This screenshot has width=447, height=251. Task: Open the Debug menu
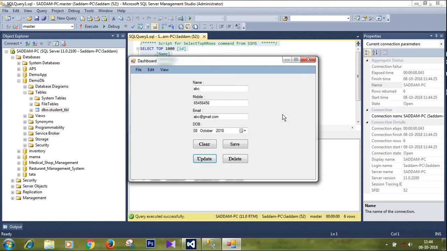coord(74,11)
